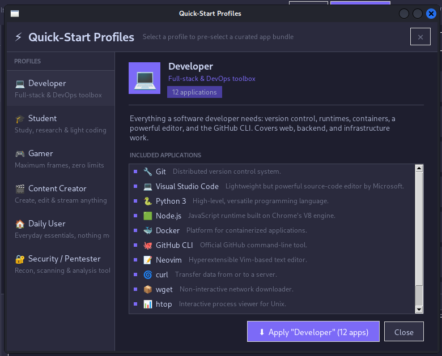Image resolution: width=442 pixels, height=356 pixels.
Task: Click the Node.js green square icon
Action: 148,216
